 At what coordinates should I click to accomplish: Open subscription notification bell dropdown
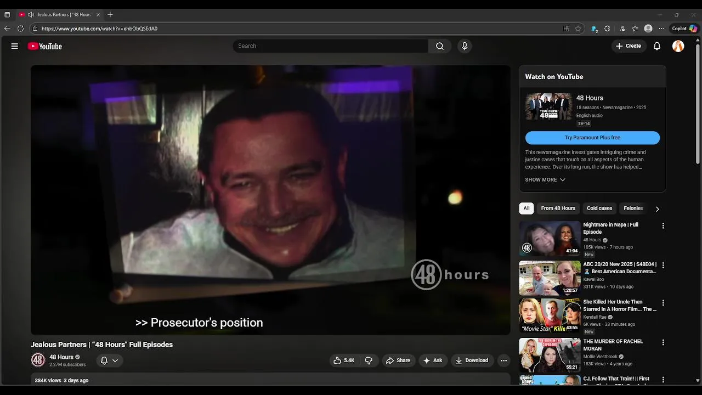click(109, 360)
